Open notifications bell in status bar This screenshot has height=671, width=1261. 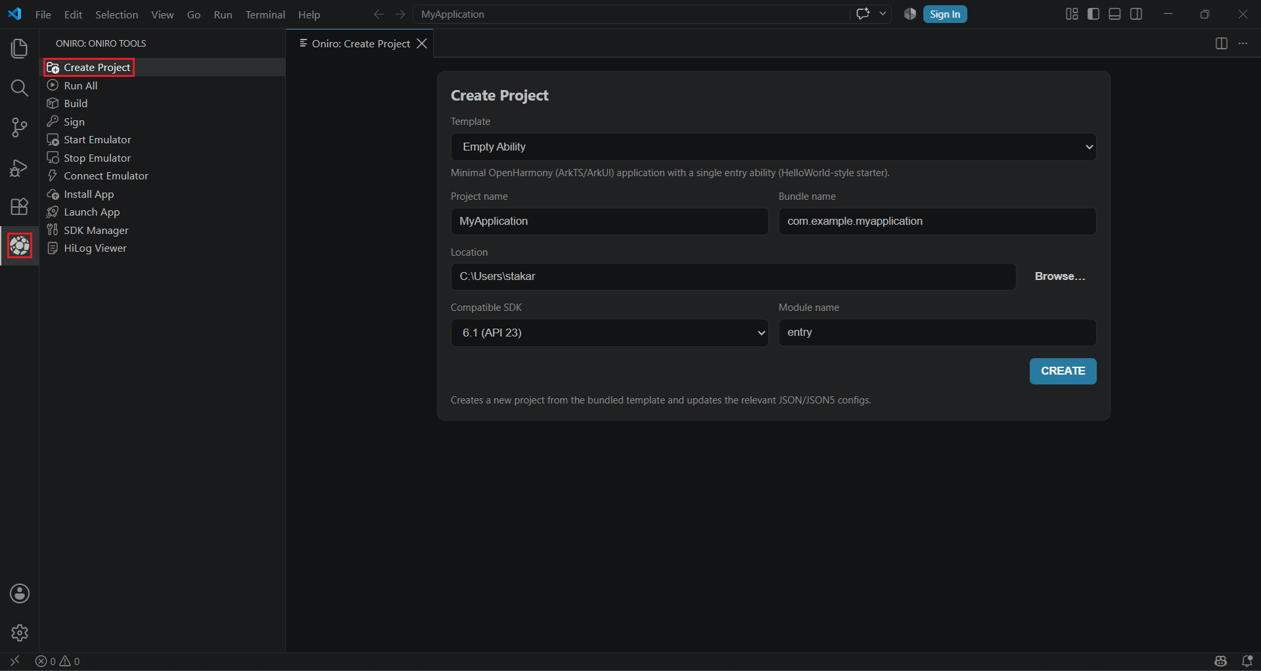click(x=1247, y=661)
